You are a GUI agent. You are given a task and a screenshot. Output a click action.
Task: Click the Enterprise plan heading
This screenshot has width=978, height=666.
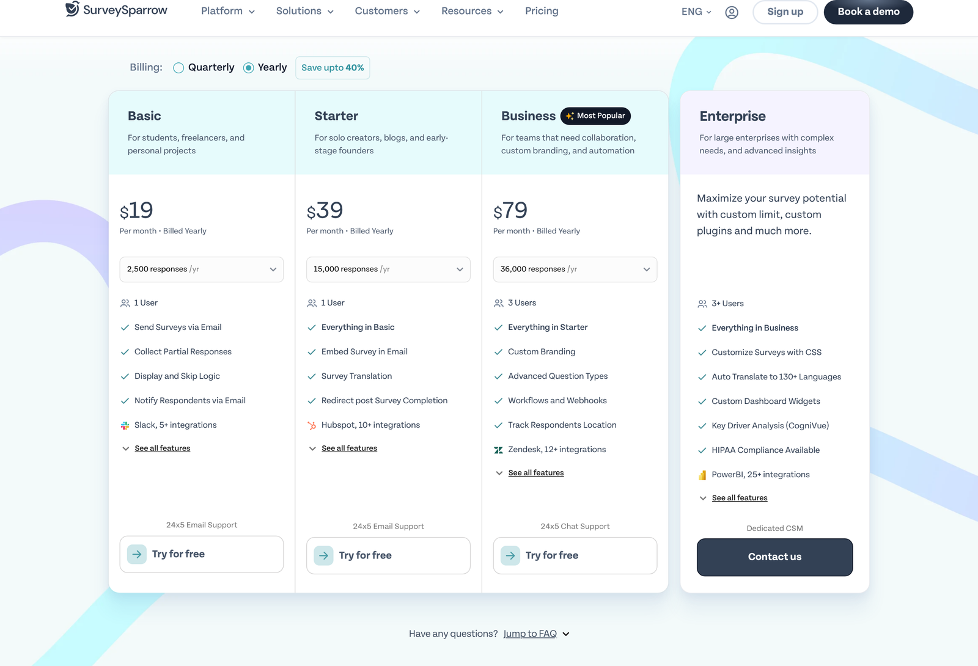732,116
